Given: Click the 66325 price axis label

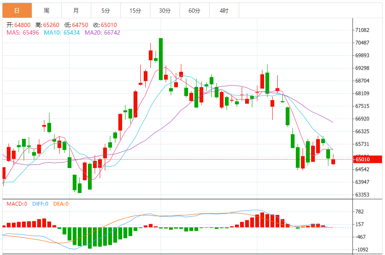Looking at the screenshot, I should pos(363,131).
